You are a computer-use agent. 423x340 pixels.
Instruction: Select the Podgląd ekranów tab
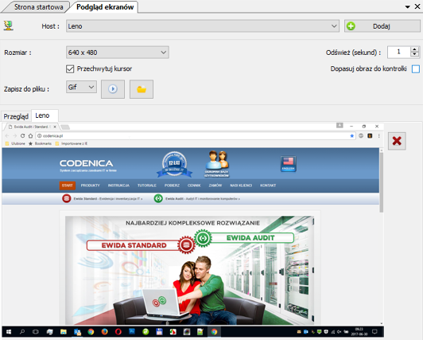pos(105,7)
